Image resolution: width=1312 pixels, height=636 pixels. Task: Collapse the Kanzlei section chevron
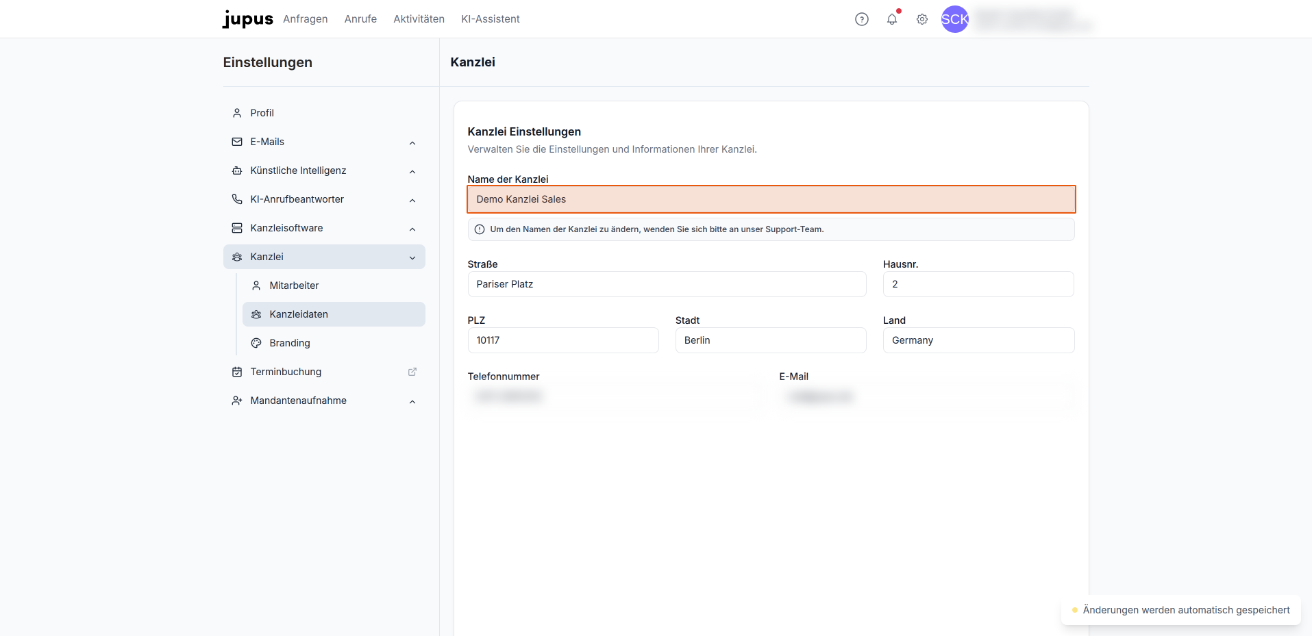(x=412, y=257)
